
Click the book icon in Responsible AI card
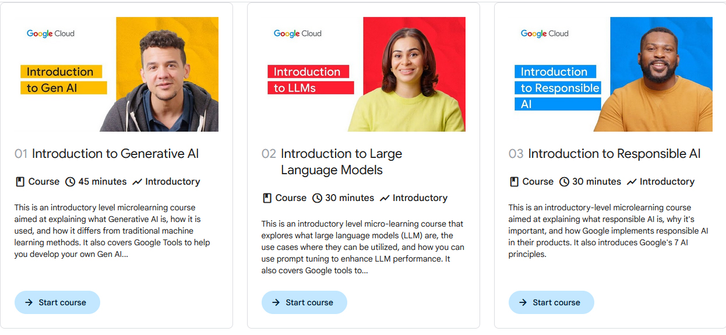coord(514,182)
